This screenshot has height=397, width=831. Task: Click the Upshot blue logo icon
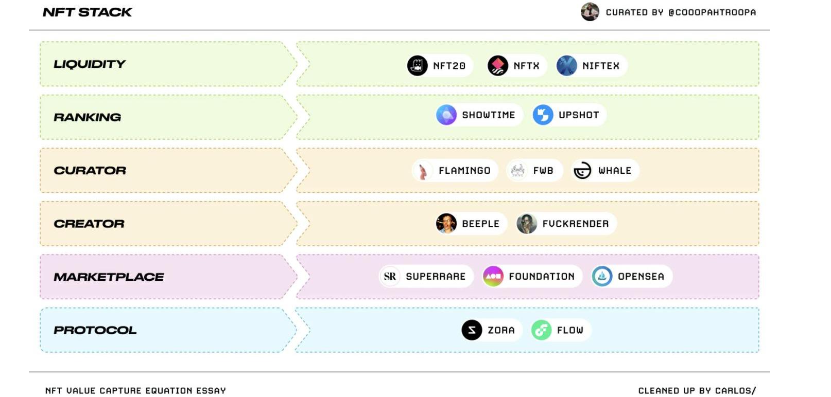pos(543,115)
